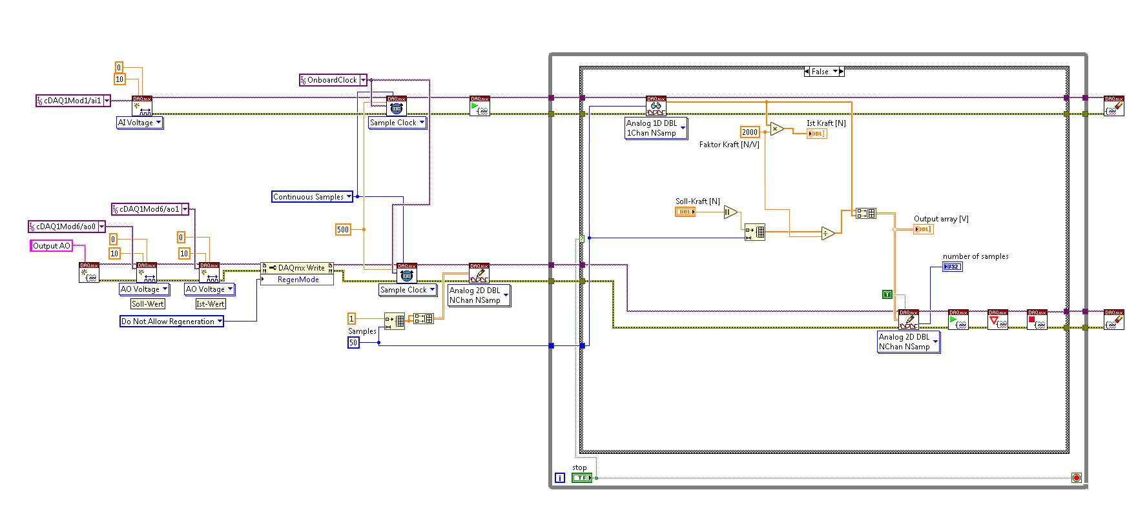Image resolution: width=1147 pixels, height=512 pixels.
Task: Click the Multiply function node
Action: click(x=777, y=128)
